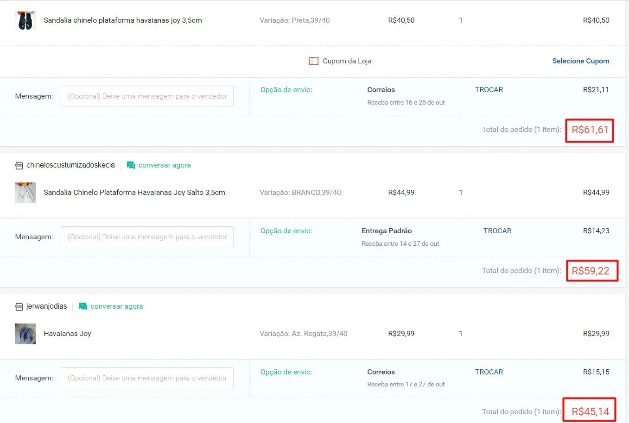Focus message field for the Preta sandal order

coord(147,96)
